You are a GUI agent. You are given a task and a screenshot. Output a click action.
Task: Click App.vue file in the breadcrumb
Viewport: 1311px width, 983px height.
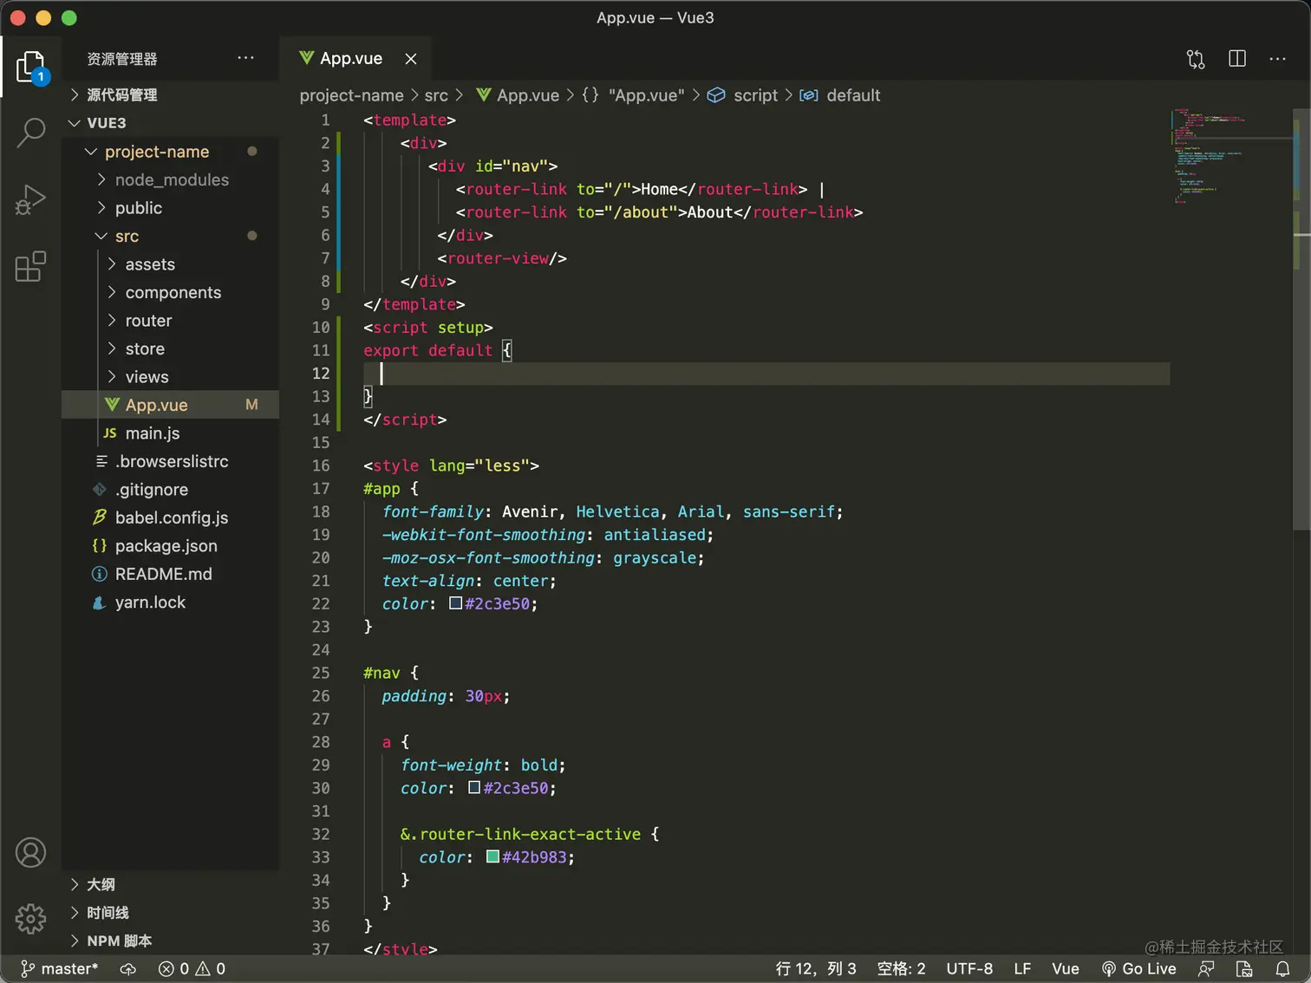click(518, 95)
